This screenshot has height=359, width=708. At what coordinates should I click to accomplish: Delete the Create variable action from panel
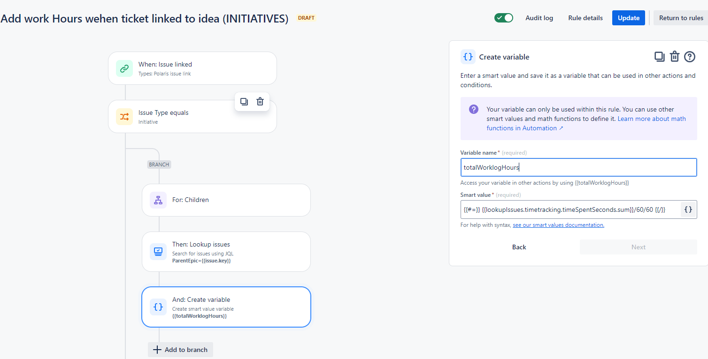pos(675,57)
